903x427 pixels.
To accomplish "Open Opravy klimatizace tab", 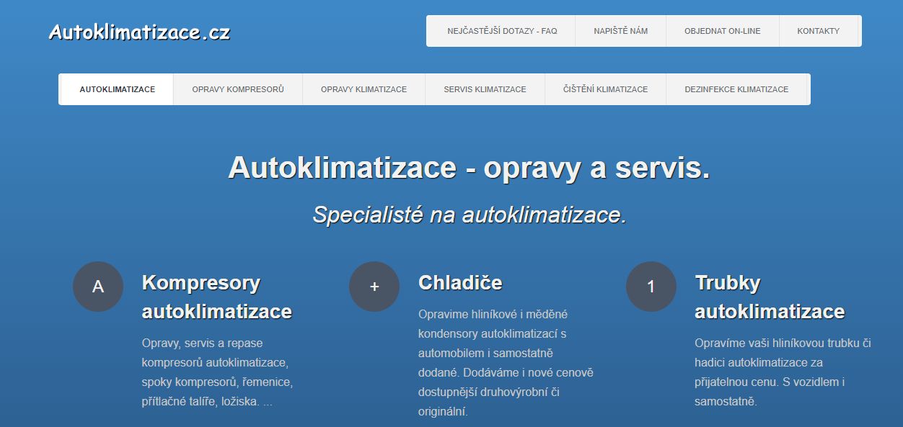I will pos(364,89).
